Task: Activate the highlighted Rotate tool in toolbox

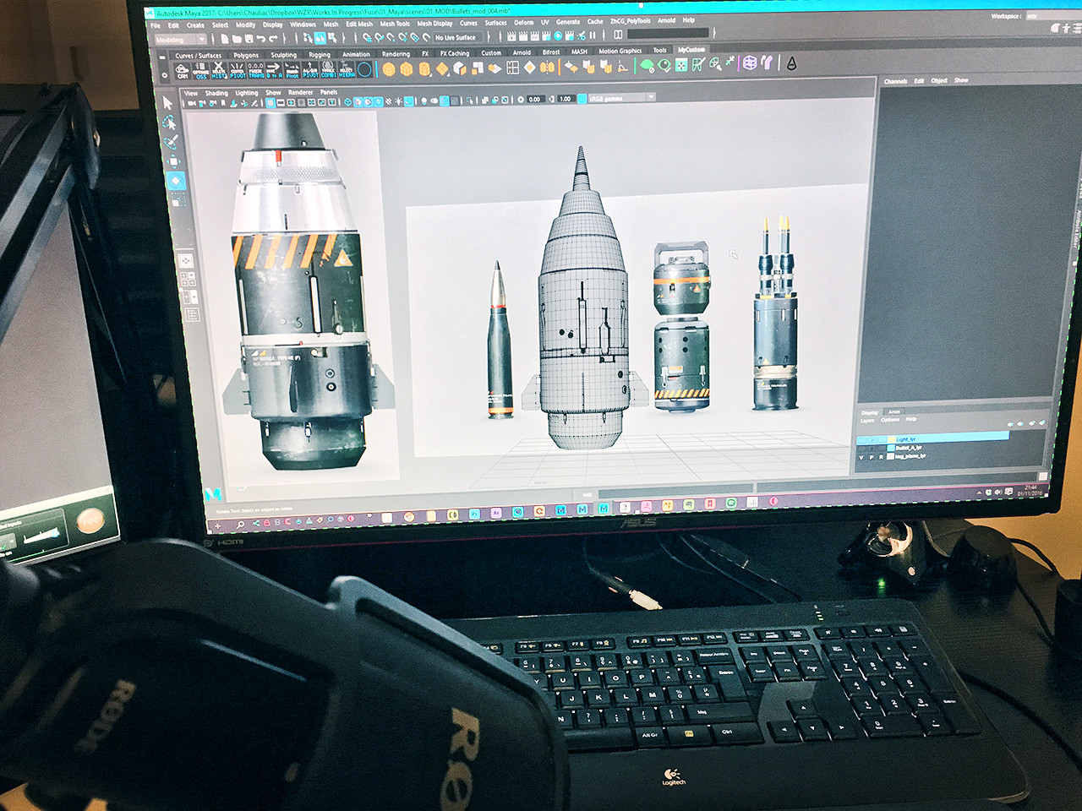Action: pyautogui.click(x=176, y=180)
